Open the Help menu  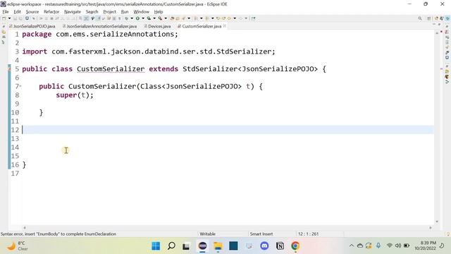[x=159, y=12]
